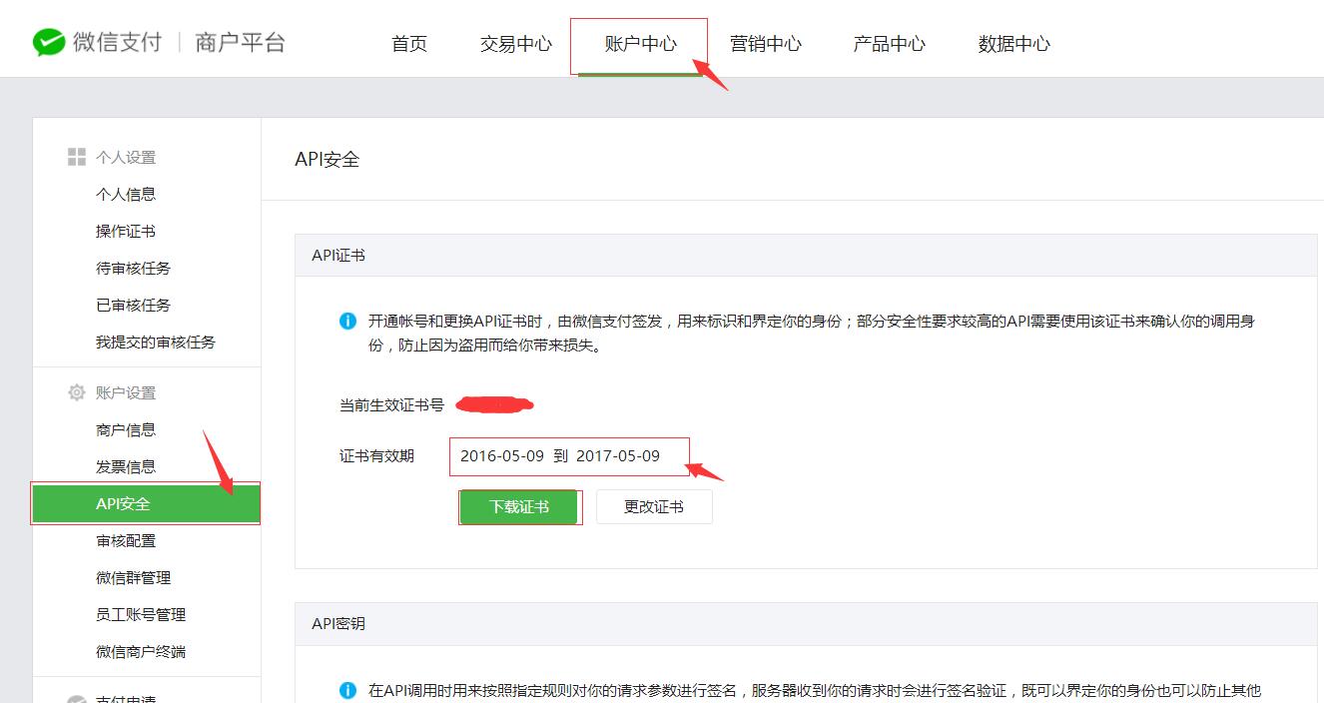Open the 数据中心 tab
The height and width of the screenshot is (703, 1324).
1013,44
